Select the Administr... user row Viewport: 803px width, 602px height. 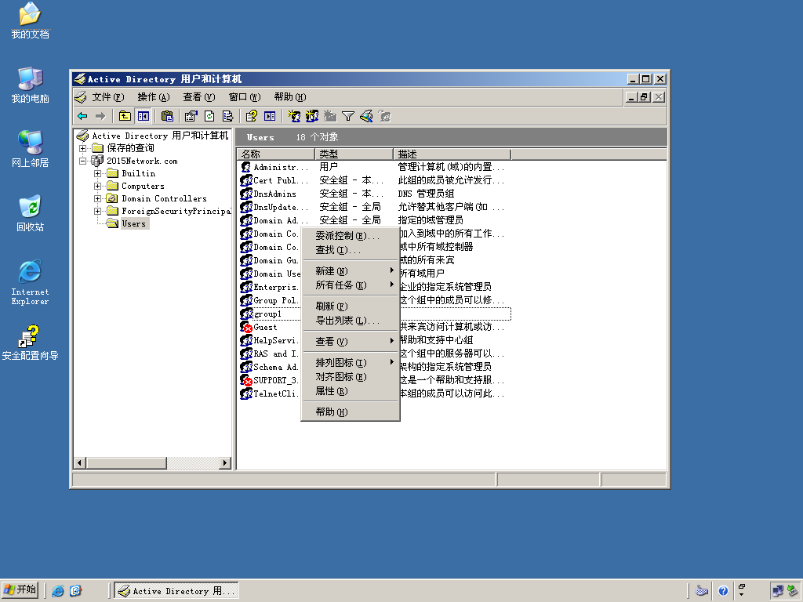(x=374, y=167)
